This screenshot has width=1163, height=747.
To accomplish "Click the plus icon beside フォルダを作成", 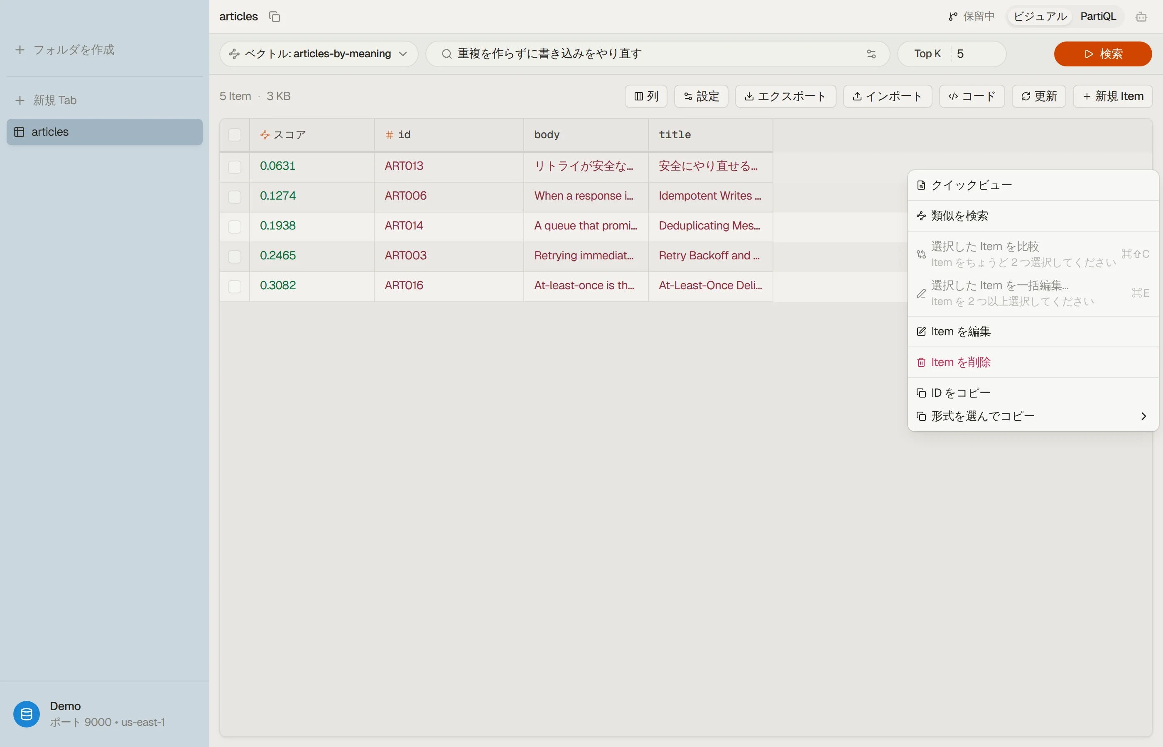I will [20, 50].
